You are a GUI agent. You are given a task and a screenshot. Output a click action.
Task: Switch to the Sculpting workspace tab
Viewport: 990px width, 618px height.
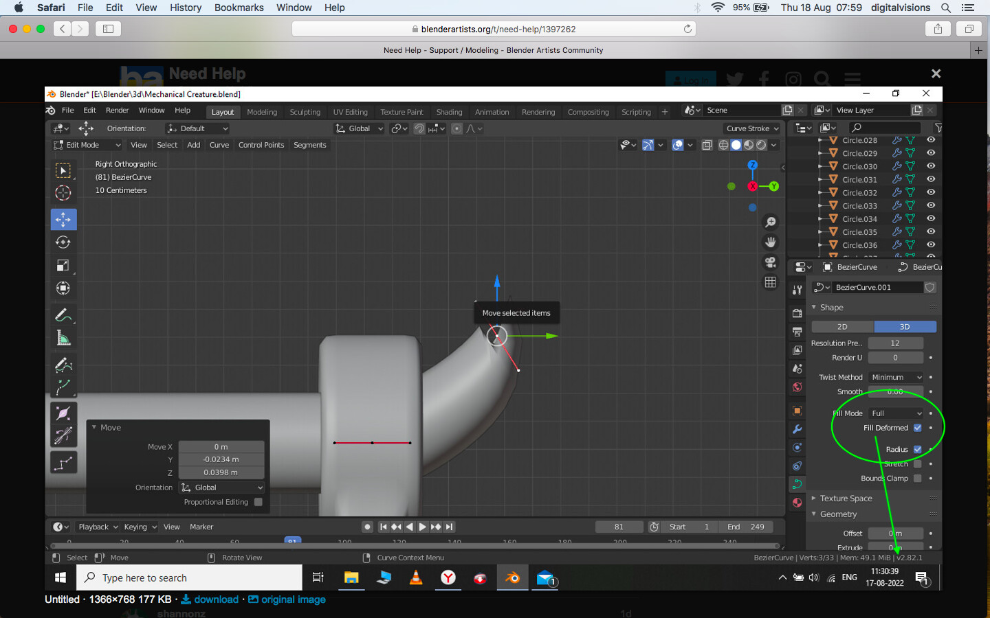305,112
